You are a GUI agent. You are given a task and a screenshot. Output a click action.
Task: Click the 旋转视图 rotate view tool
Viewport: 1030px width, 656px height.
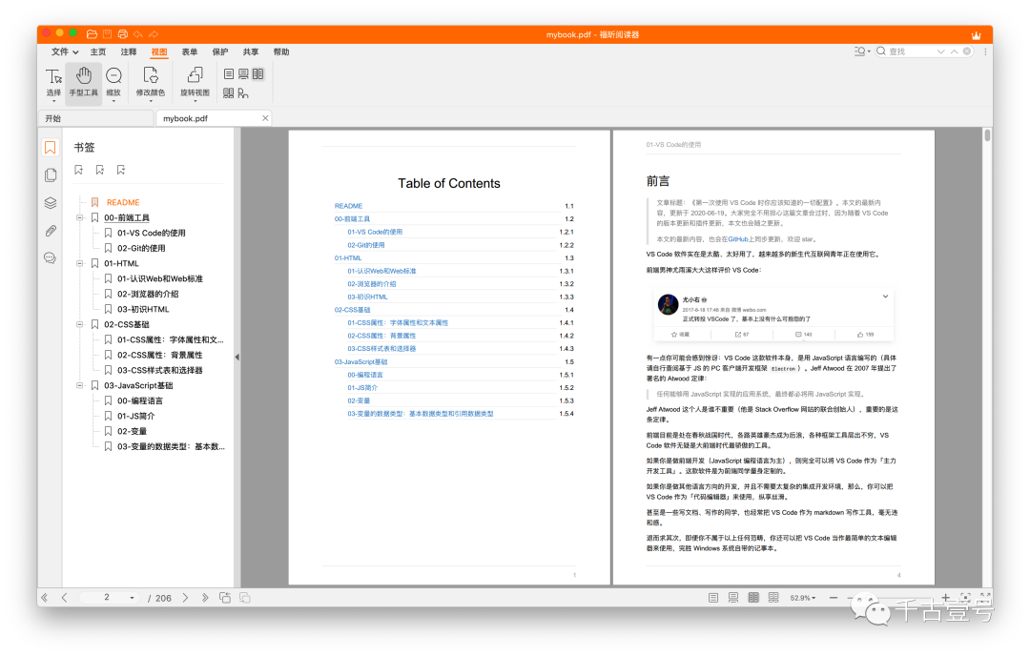tap(195, 83)
